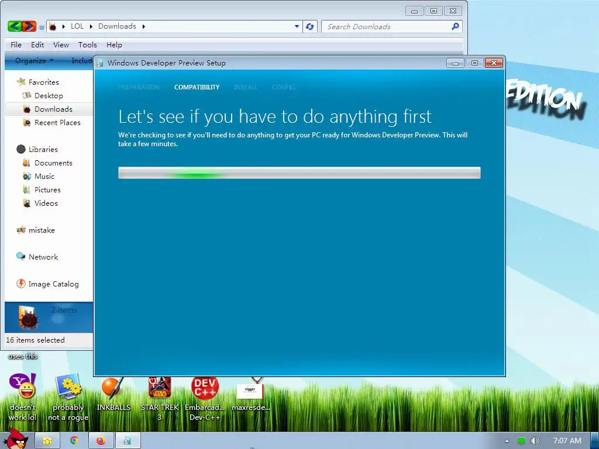The image size is (599, 449).
Task: Open Network in navigation pane
Action: coord(43,257)
